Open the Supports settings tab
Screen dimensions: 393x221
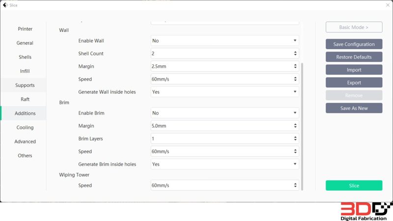click(x=25, y=85)
